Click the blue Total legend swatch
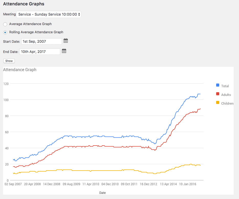This screenshot has width=239, height=199. (x=218, y=85)
